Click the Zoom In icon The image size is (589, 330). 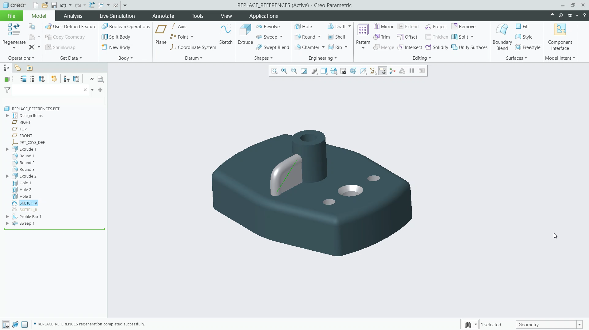[284, 71]
